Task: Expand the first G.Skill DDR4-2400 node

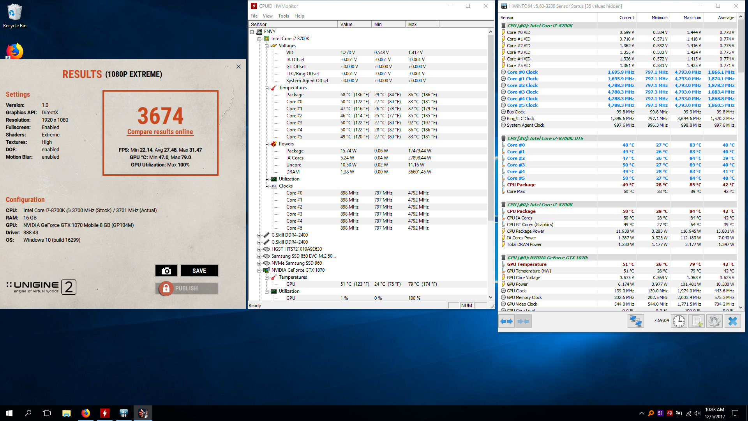Action: tap(259, 235)
